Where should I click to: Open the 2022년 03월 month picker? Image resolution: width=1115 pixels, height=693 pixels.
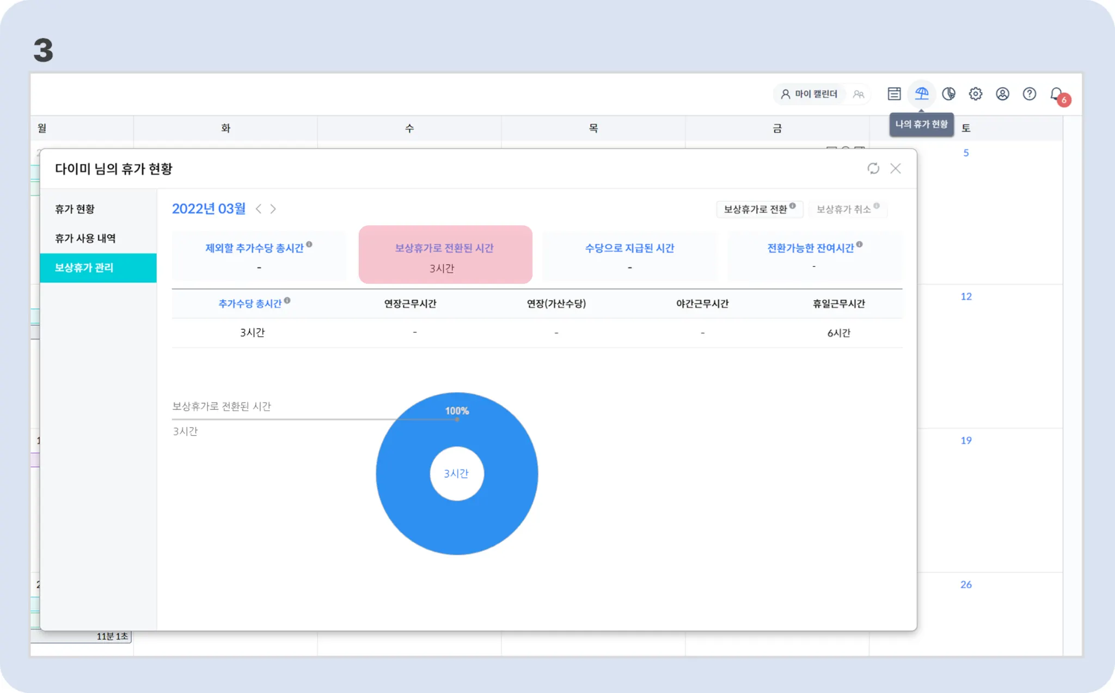[209, 209]
